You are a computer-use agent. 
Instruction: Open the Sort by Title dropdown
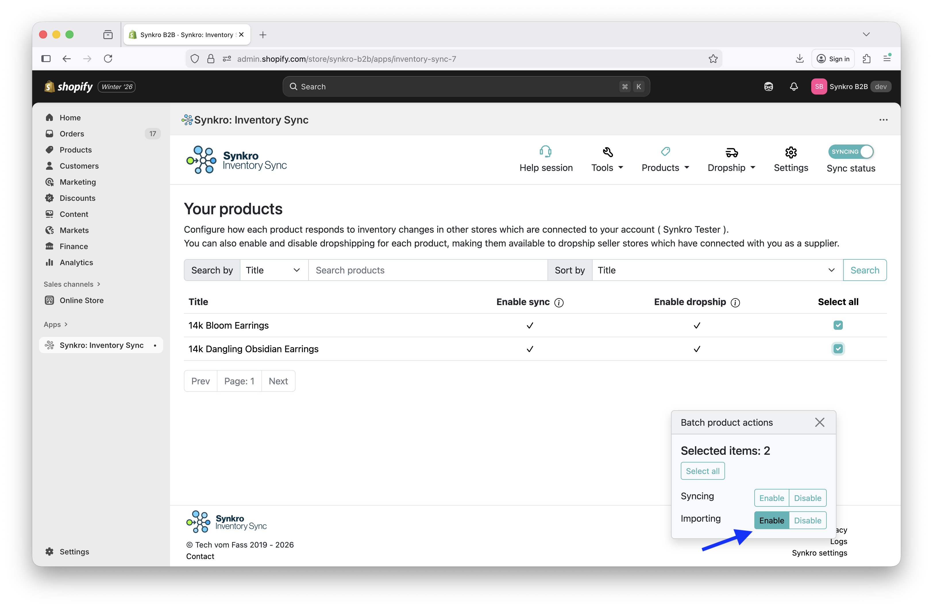[x=717, y=270]
